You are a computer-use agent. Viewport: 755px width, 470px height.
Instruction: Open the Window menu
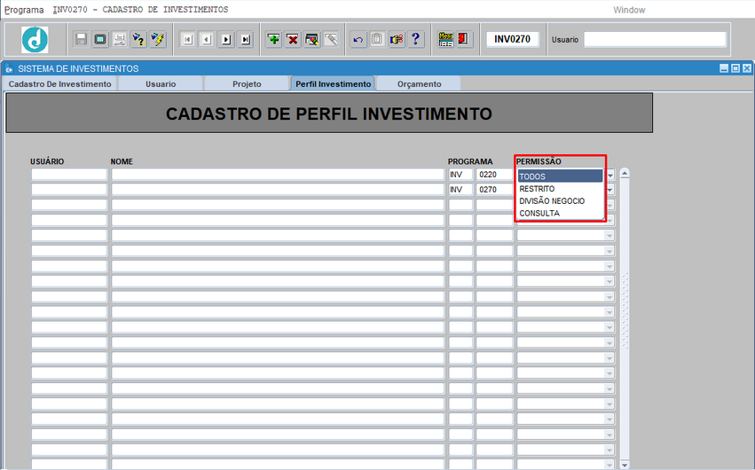(629, 10)
